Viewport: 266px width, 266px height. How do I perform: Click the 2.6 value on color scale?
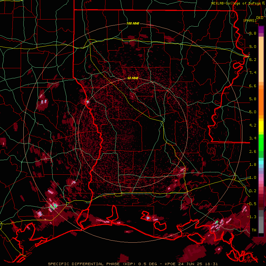pos(253,152)
